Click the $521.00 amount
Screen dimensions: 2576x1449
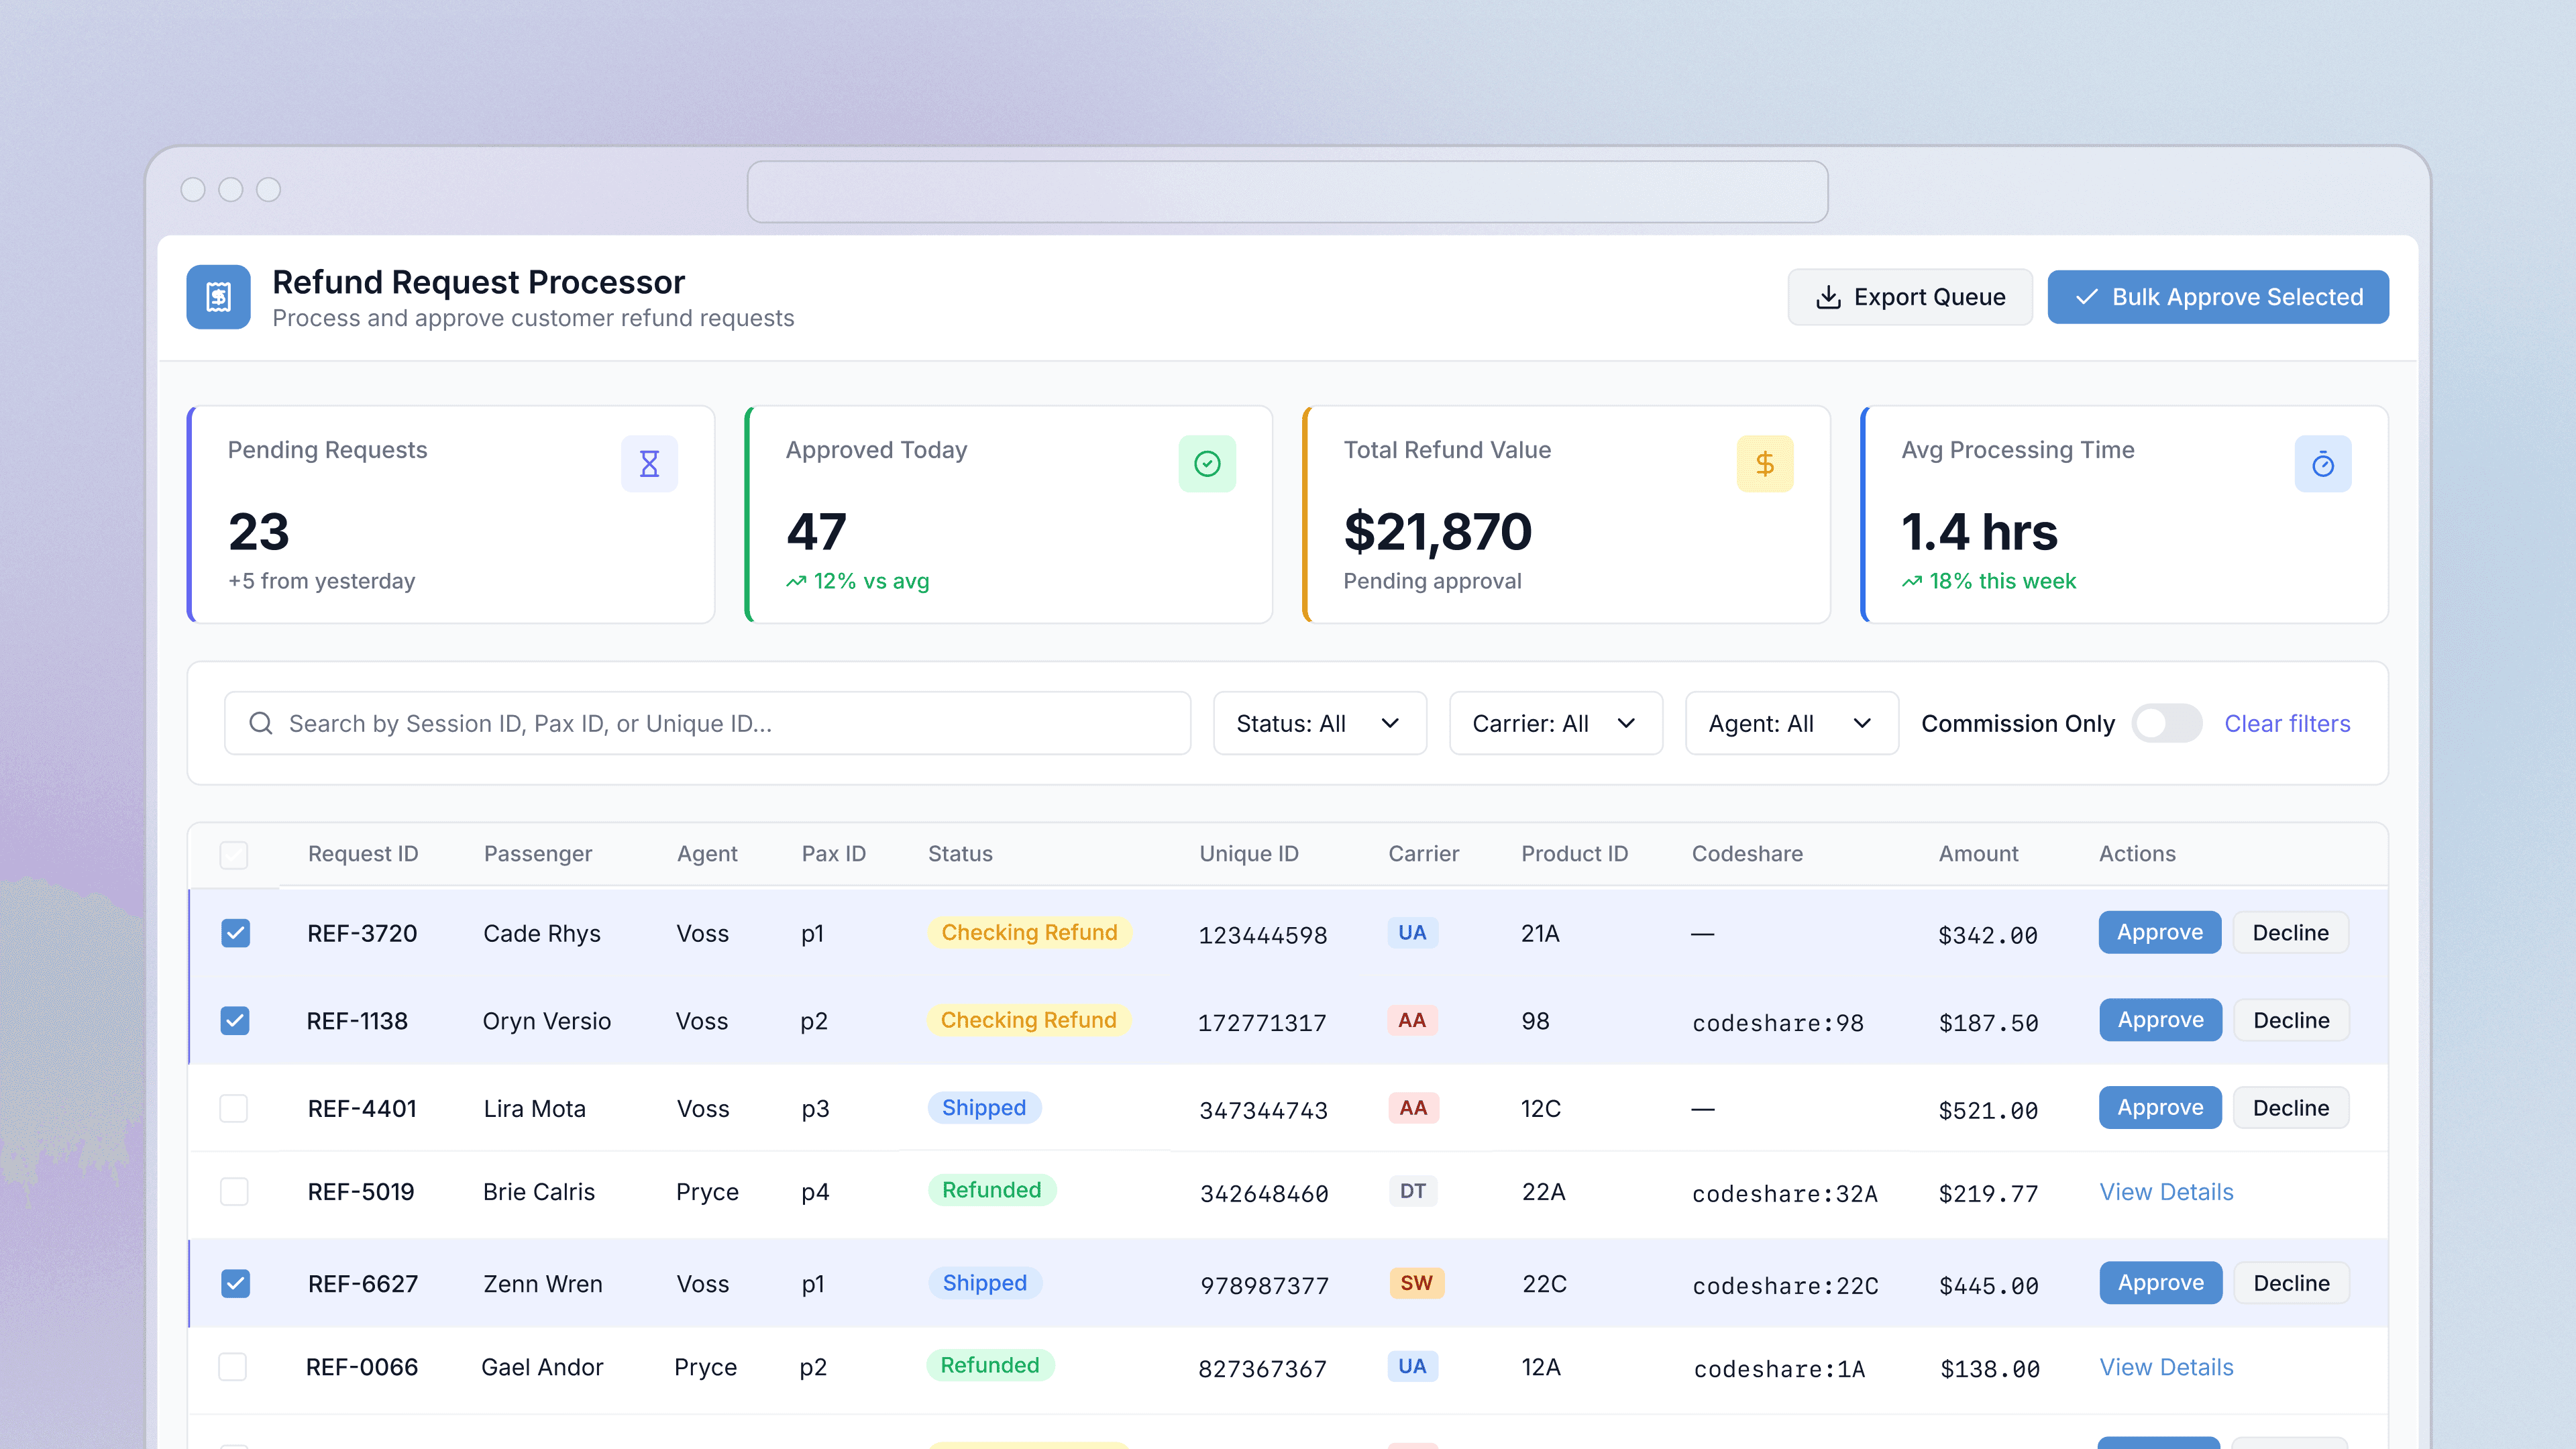[x=1988, y=1111]
